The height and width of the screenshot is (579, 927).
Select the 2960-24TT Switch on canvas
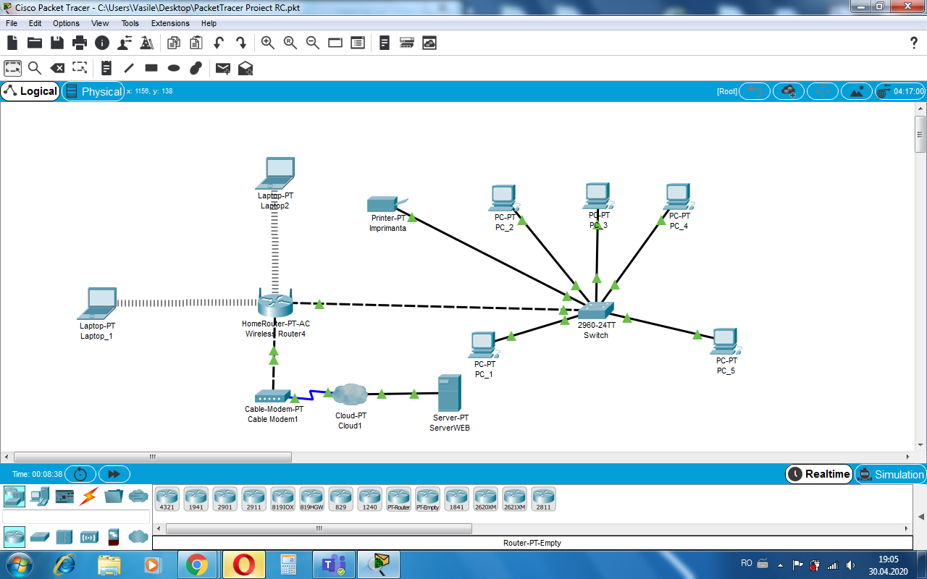tap(596, 311)
